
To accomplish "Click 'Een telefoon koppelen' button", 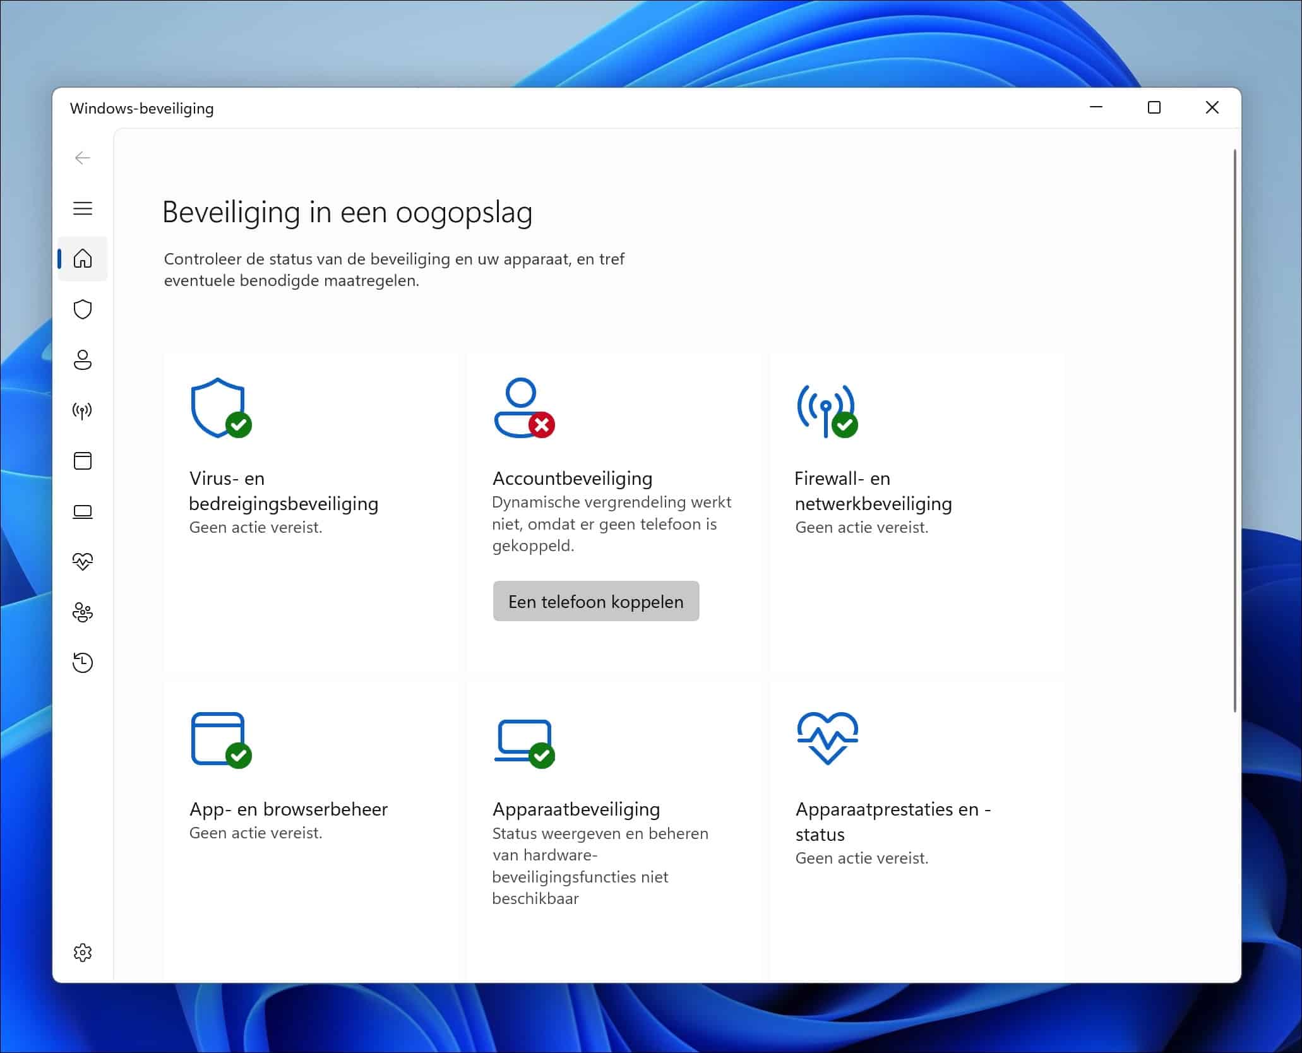I will coord(596,601).
